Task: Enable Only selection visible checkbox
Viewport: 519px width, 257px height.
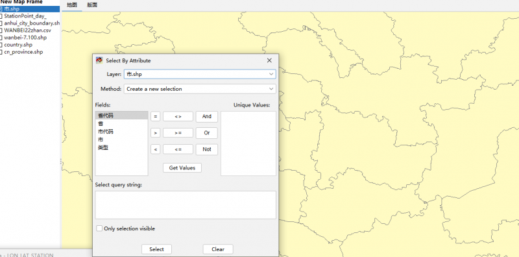Action: tap(99, 228)
